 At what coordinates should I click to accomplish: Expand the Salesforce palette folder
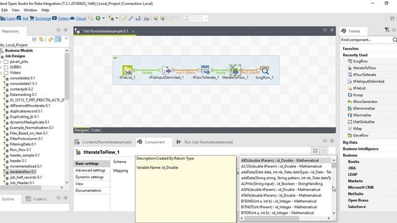(357, 206)
